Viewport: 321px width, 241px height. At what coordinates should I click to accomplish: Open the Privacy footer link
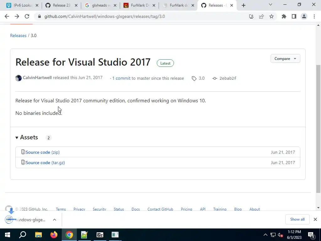tap(79, 209)
